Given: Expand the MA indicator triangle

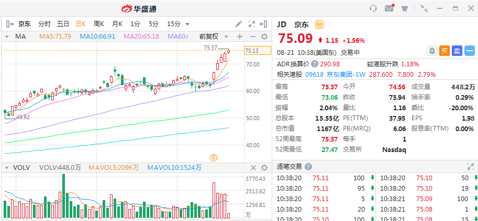Looking at the screenshot, I should [6, 37].
